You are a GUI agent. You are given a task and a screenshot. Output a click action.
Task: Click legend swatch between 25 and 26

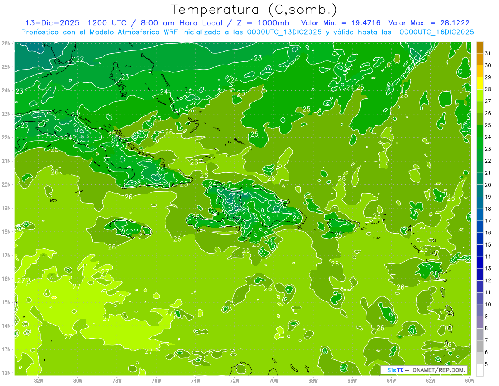click(479, 119)
